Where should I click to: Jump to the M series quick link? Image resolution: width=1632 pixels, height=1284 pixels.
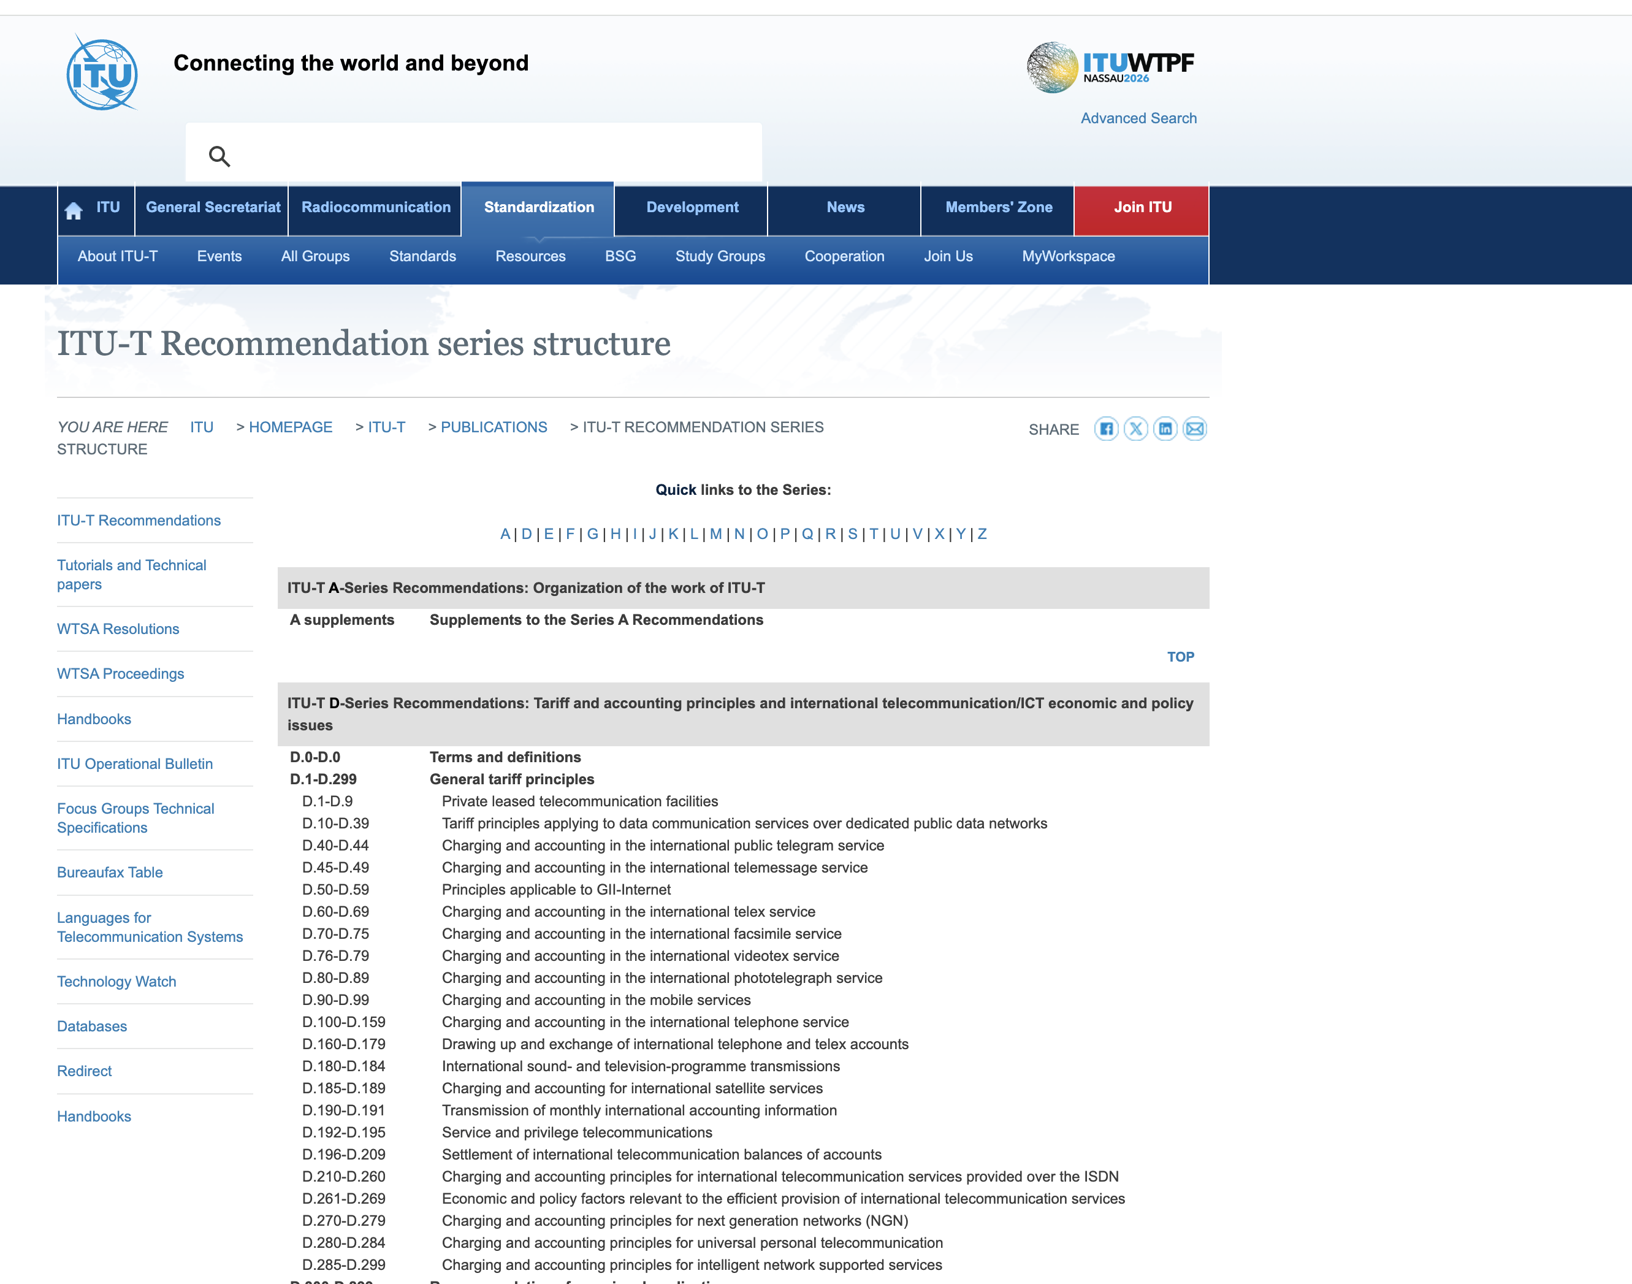(x=715, y=533)
